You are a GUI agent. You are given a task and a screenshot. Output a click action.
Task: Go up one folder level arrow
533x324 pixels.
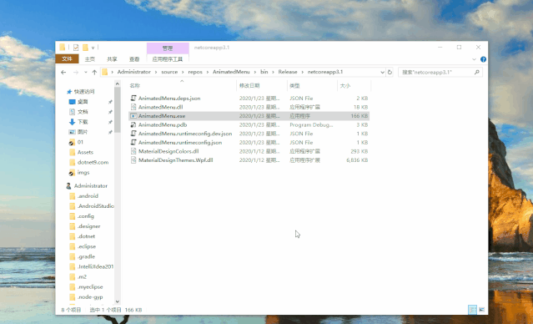coord(94,72)
